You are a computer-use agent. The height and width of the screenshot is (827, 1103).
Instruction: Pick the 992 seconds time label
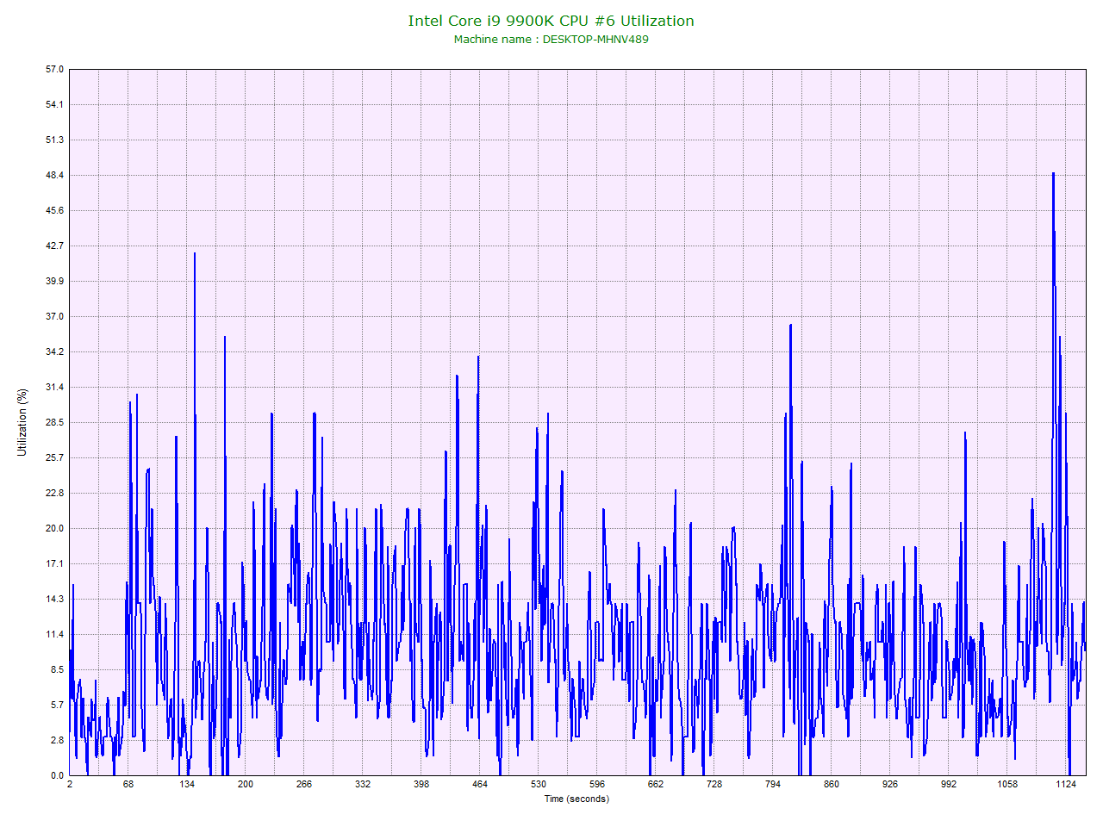click(x=949, y=784)
